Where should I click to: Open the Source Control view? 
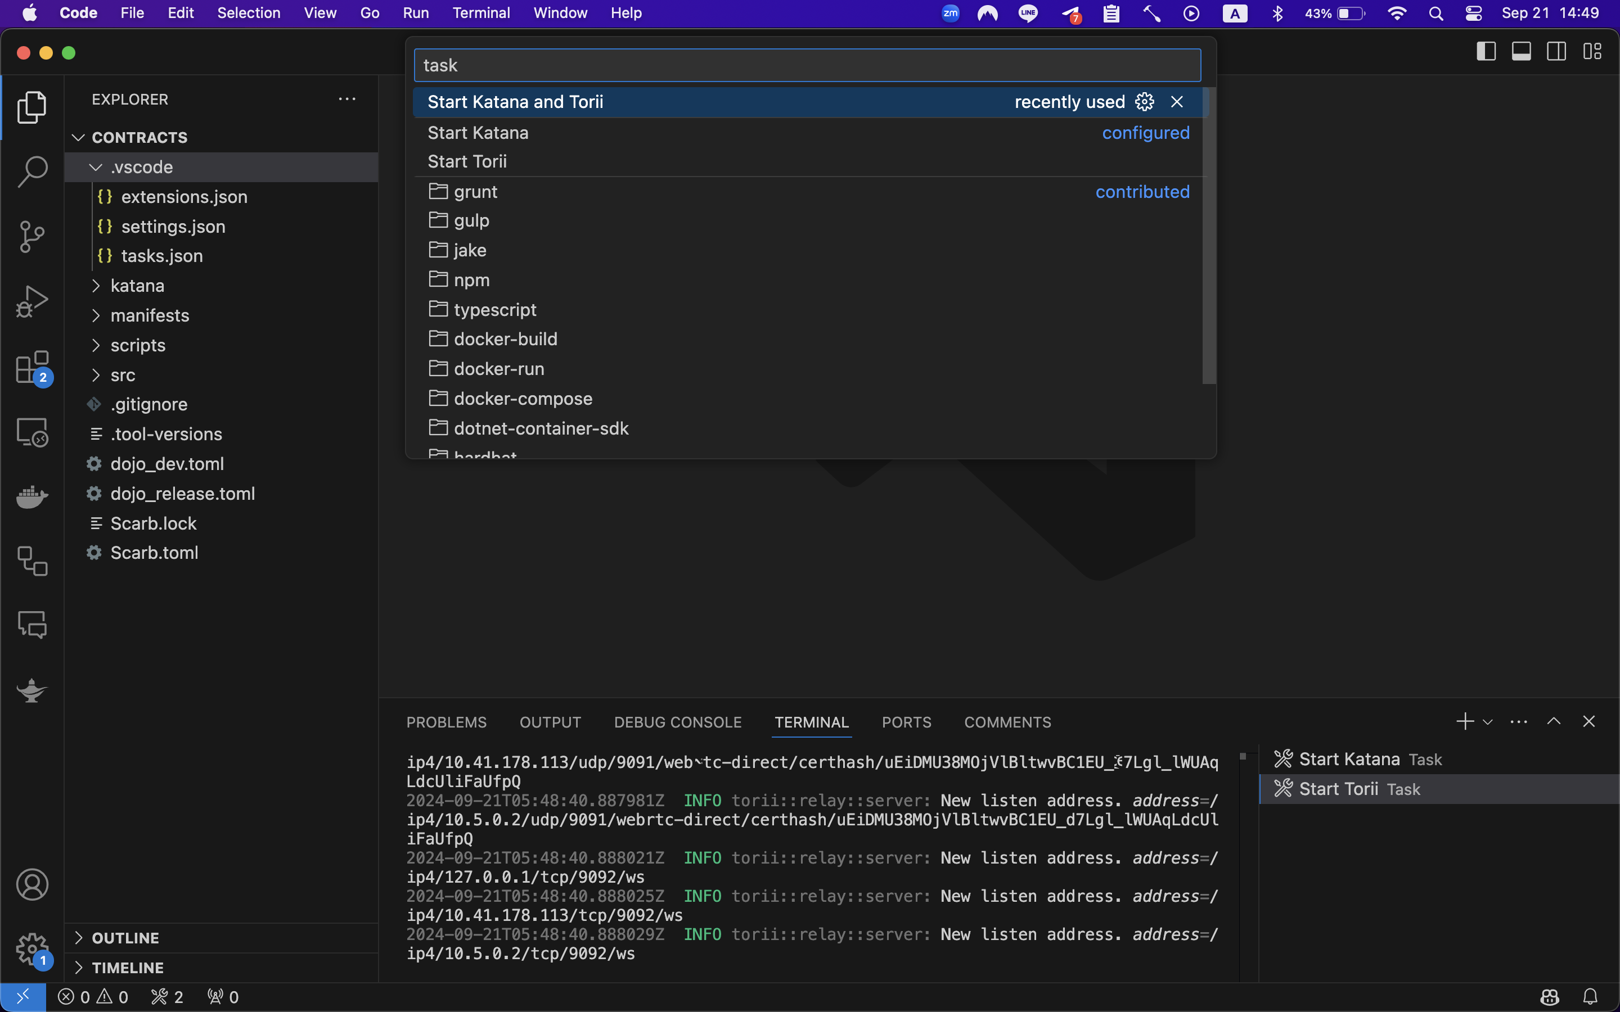pyautogui.click(x=31, y=237)
